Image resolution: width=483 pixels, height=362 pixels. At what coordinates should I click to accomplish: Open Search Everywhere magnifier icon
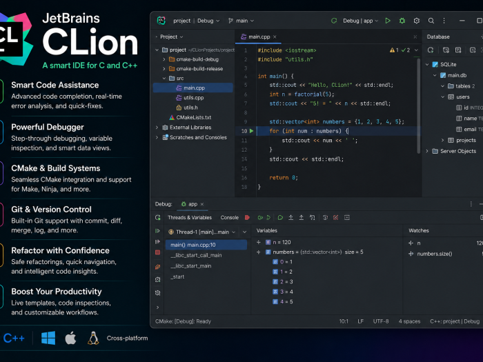click(431, 21)
